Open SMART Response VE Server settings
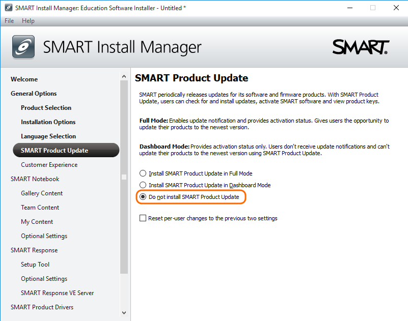The image size is (408, 321). click(x=57, y=293)
